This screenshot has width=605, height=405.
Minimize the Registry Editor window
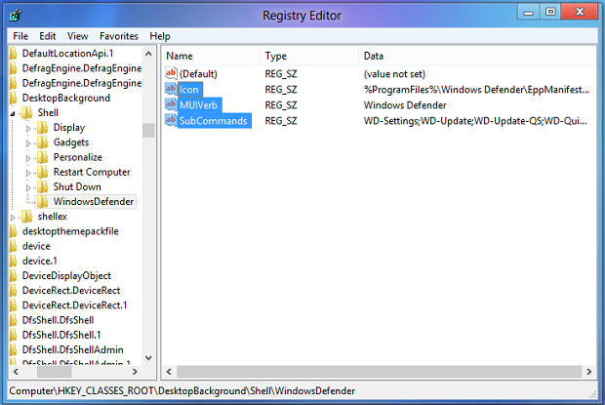[528, 12]
